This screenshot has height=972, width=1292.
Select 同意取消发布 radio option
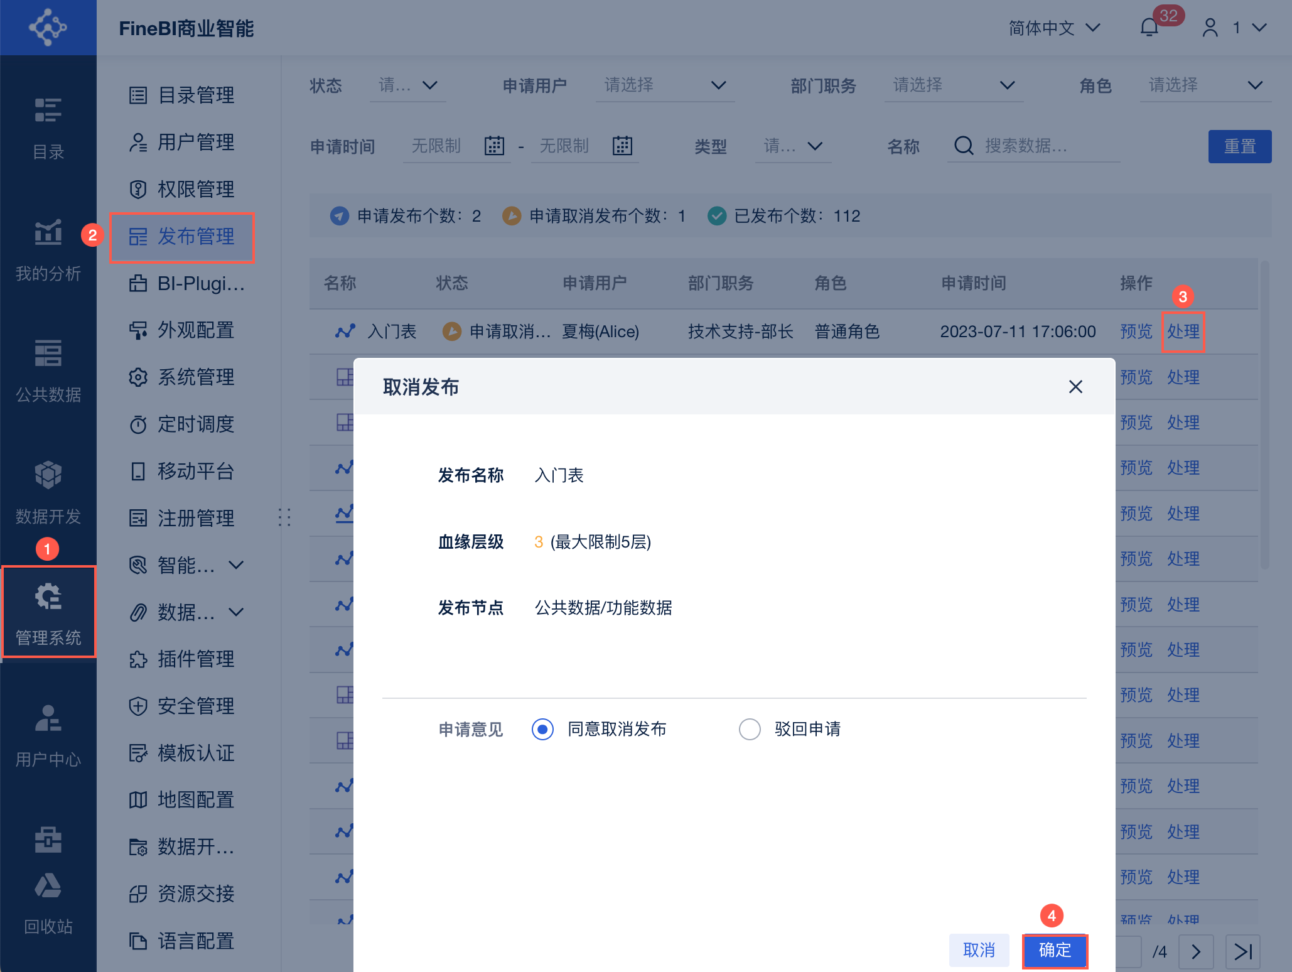(542, 729)
